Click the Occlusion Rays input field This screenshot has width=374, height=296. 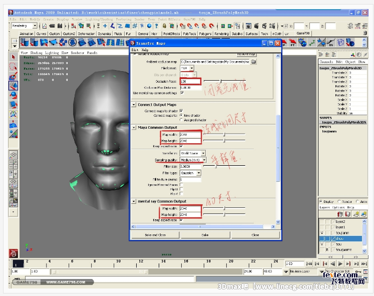pyautogui.click(x=190, y=81)
